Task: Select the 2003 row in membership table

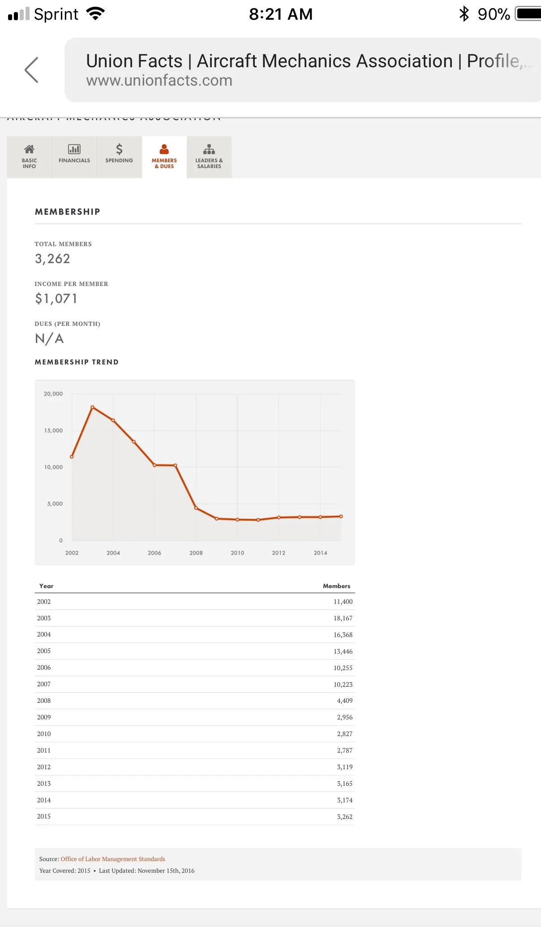Action: (194, 618)
